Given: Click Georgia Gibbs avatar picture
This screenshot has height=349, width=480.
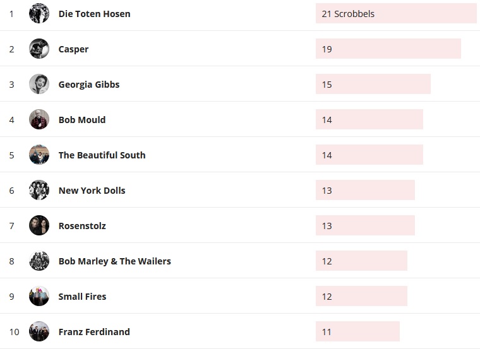Looking at the screenshot, I should coord(39,84).
